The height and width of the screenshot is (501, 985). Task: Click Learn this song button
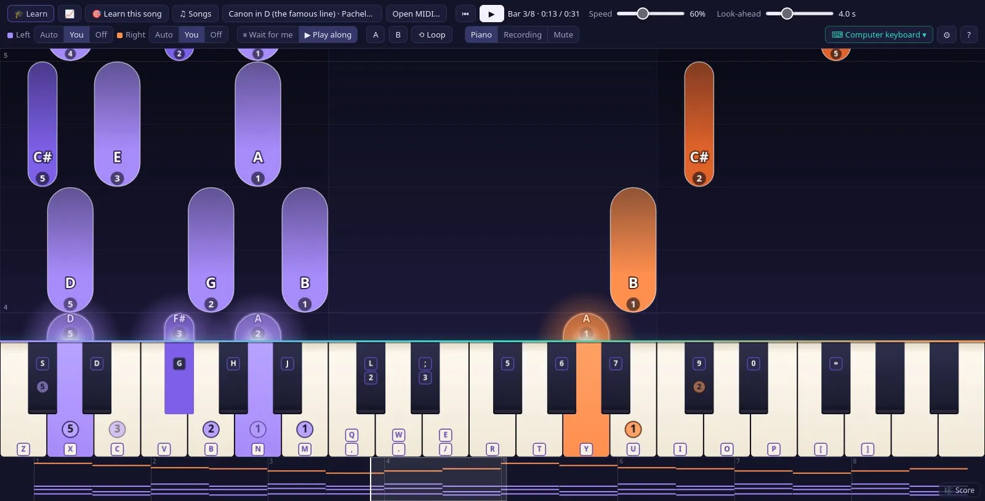tap(127, 14)
